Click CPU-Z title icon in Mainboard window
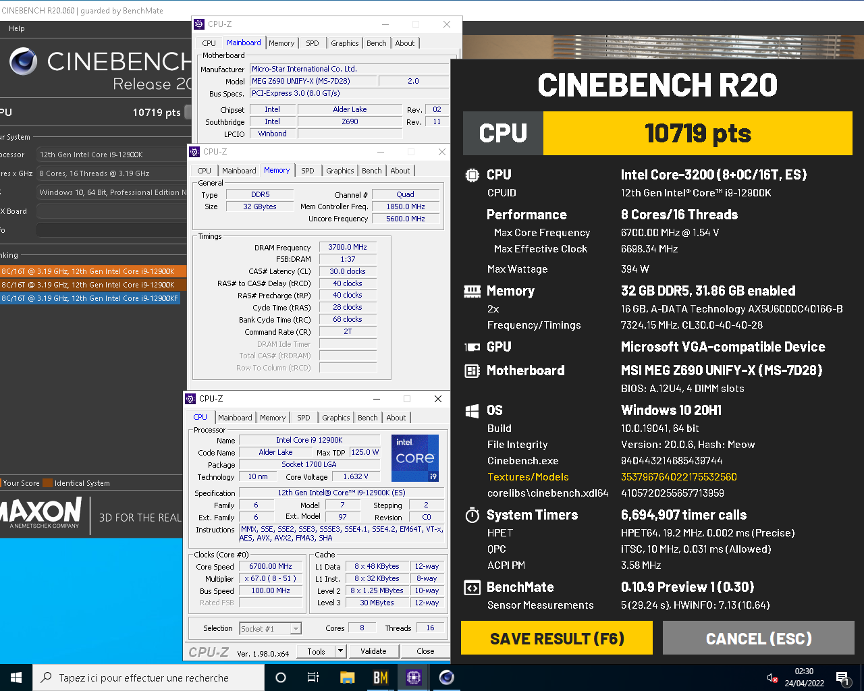This screenshot has width=864, height=691. (x=199, y=24)
